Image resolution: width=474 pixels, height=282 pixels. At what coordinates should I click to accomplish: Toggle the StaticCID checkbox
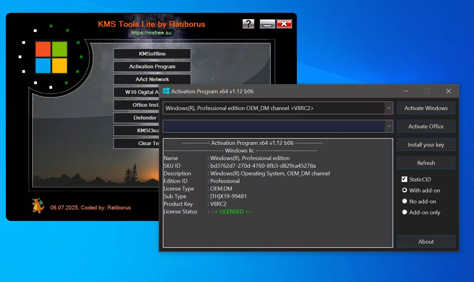pyautogui.click(x=405, y=179)
